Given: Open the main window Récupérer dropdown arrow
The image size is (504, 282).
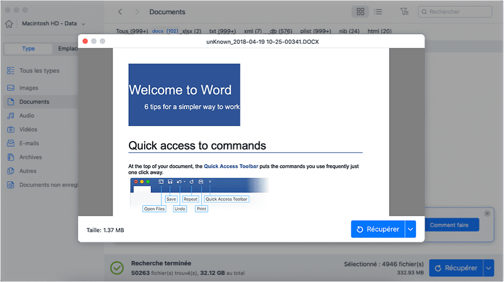Looking at the screenshot, I should click(x=488, y=268).
